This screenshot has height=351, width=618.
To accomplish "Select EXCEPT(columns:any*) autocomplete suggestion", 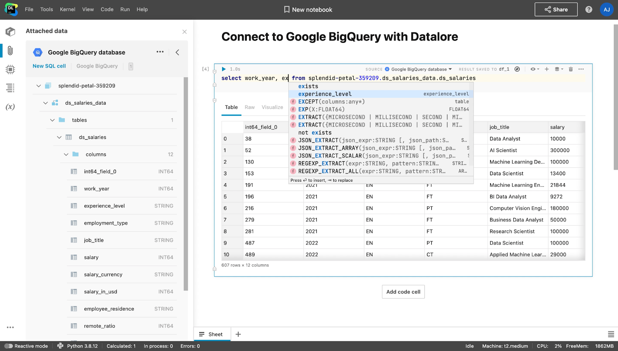I will click(381, 102).
